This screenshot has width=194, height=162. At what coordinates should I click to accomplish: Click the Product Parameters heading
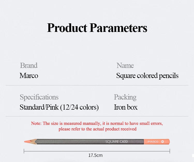97,28
